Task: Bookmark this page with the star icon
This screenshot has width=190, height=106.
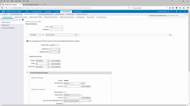Action: tap(170, 8)
